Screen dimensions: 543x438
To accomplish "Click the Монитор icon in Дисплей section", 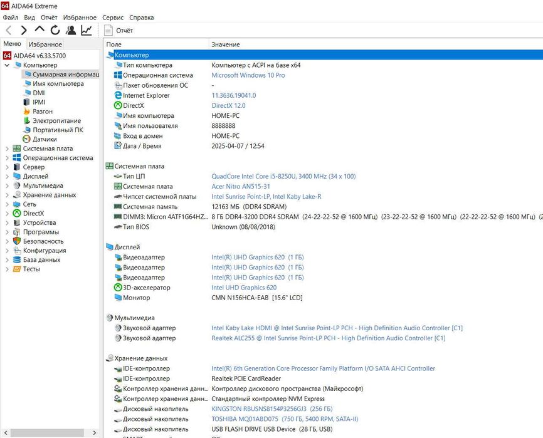I will point(118,298).
